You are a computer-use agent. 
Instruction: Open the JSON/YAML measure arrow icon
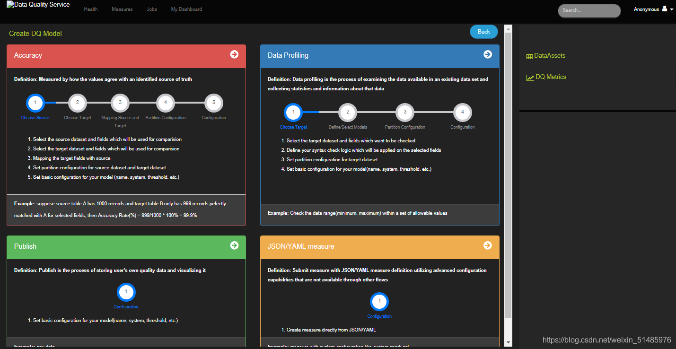point(488,245)
